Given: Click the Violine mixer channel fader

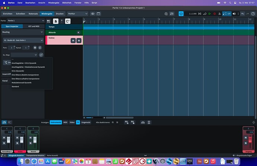Looking at the screenshot, I should point(22,140).
